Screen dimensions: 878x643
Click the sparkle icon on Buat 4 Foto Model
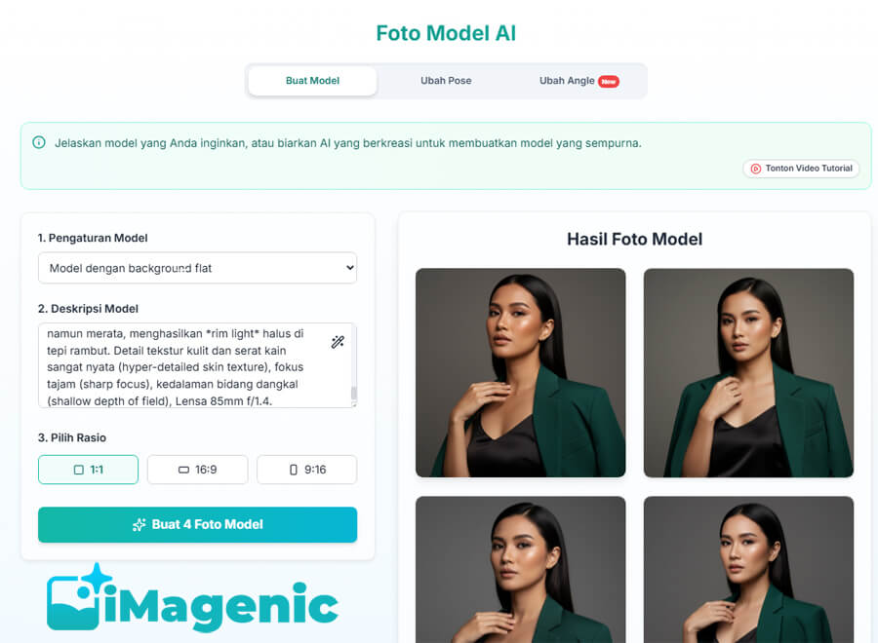coord(139,524)
